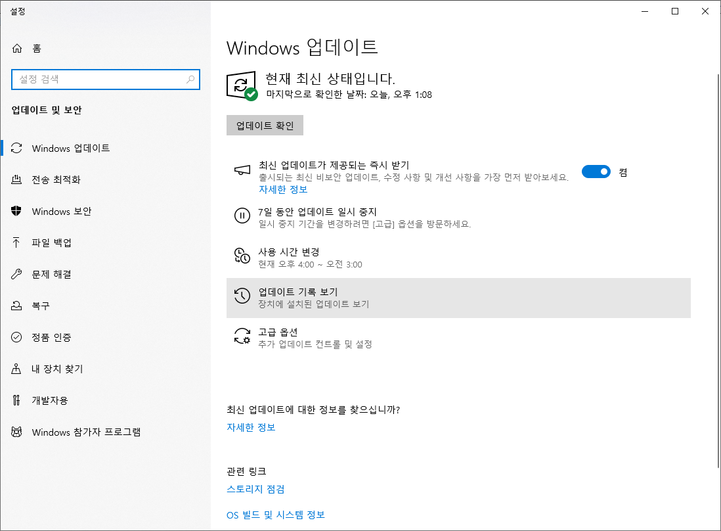The width and height of the screenshot is (721, 531).
Task: Click the Home house icon in sidebar
Action: 17,49
